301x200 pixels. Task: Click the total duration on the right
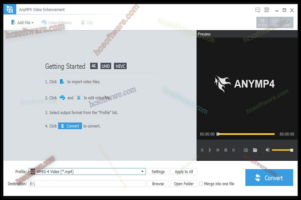[x=287, y=134]
